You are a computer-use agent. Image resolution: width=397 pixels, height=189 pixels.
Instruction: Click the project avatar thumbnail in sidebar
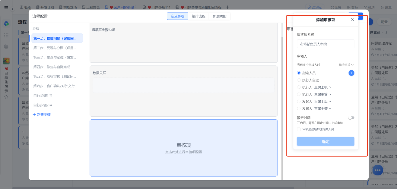[6, 61]
